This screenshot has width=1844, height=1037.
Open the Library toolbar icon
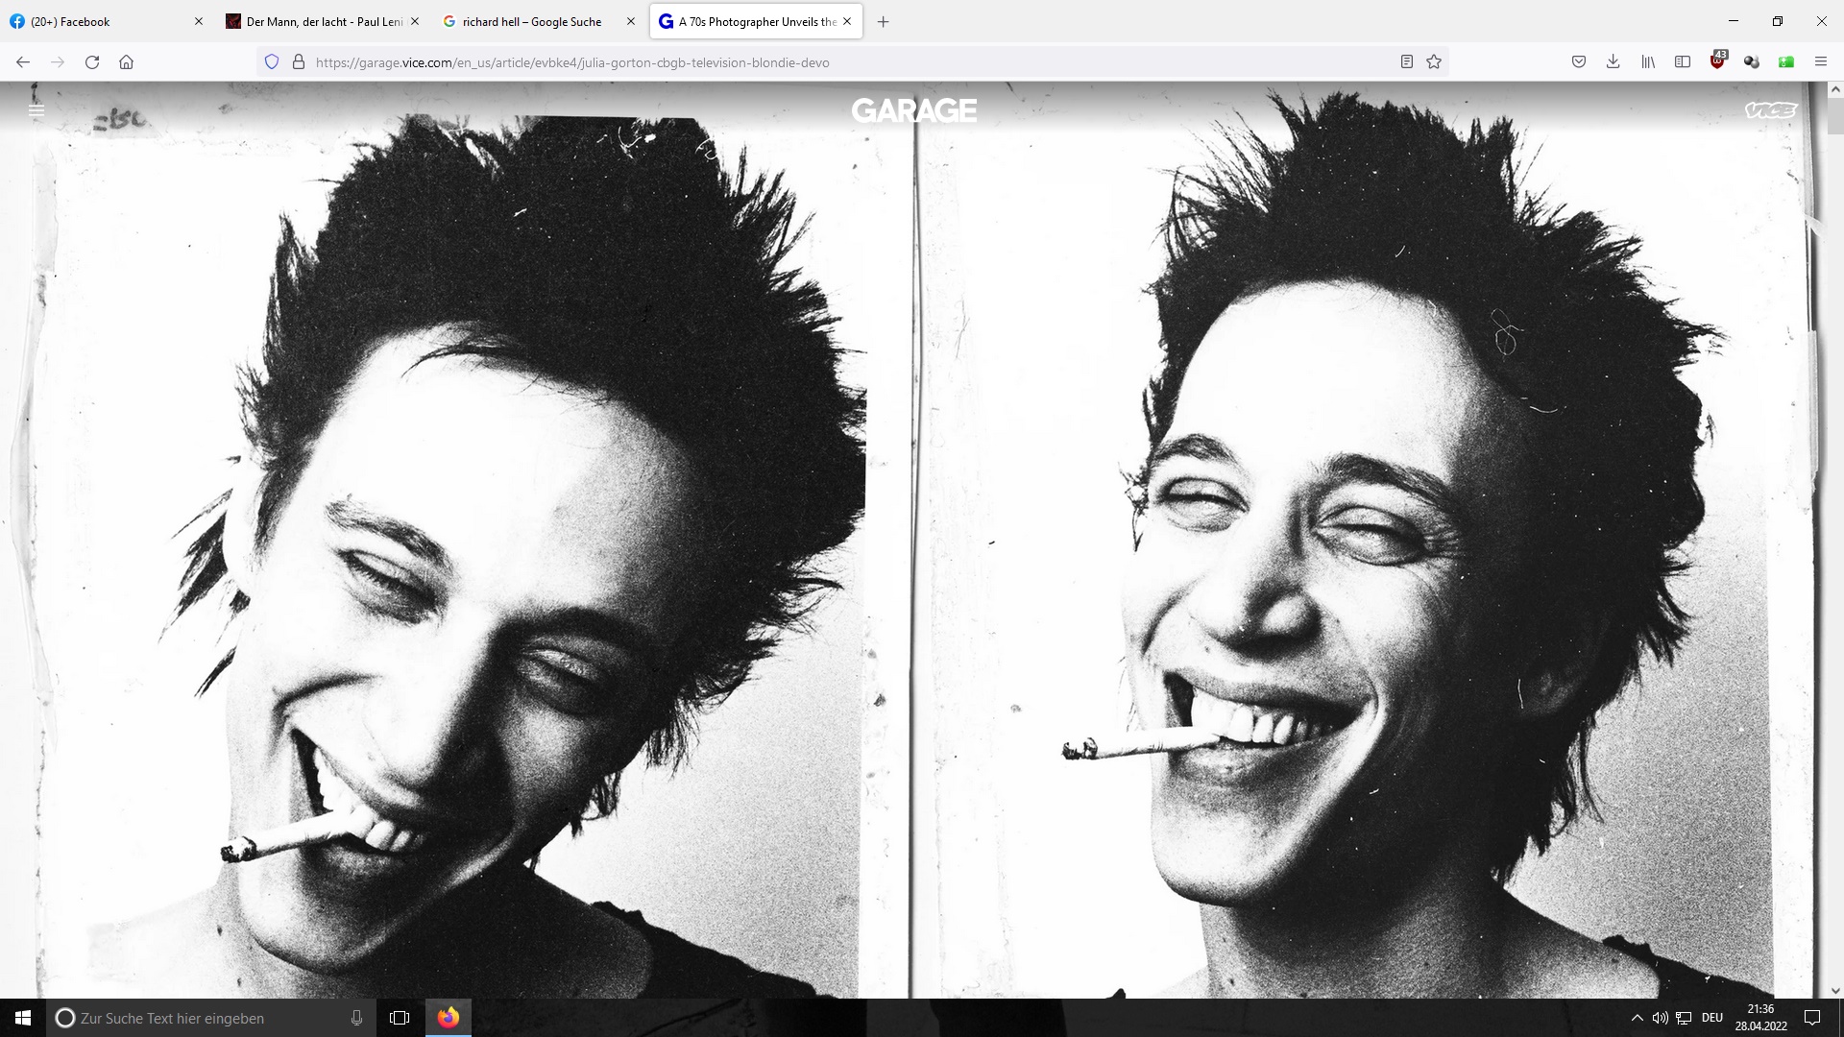(1648, 61)
